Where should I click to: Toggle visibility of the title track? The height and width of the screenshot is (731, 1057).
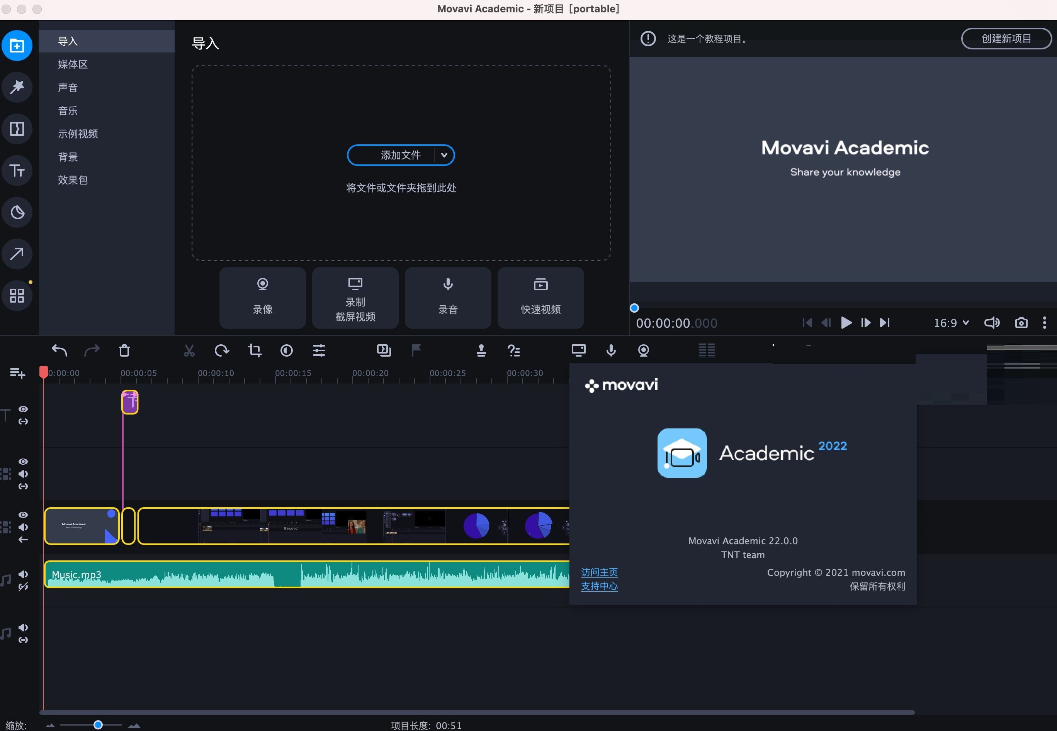click(x=23, y=409)
